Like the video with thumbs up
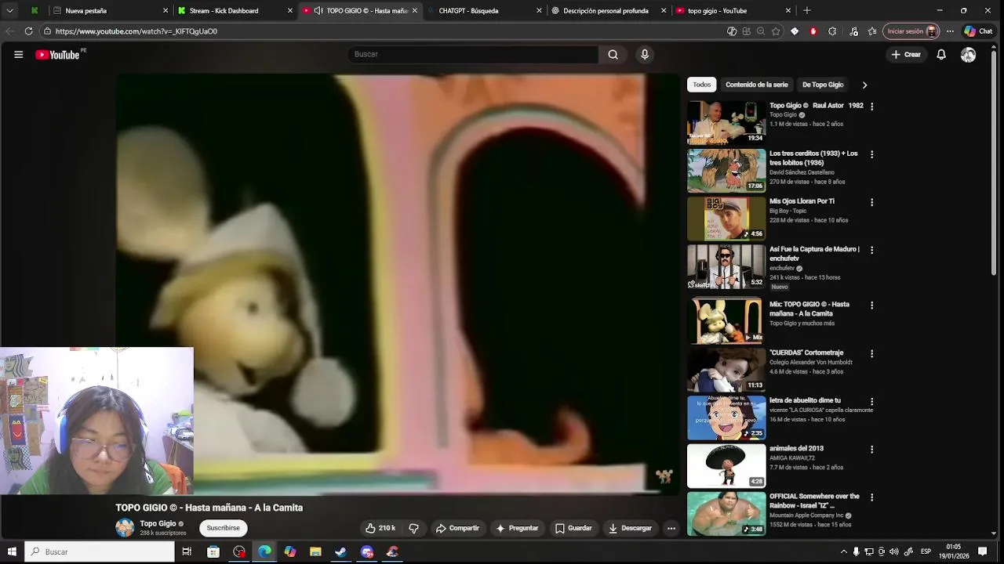This screenshot has height=564, width=1004. pos(380,529)
